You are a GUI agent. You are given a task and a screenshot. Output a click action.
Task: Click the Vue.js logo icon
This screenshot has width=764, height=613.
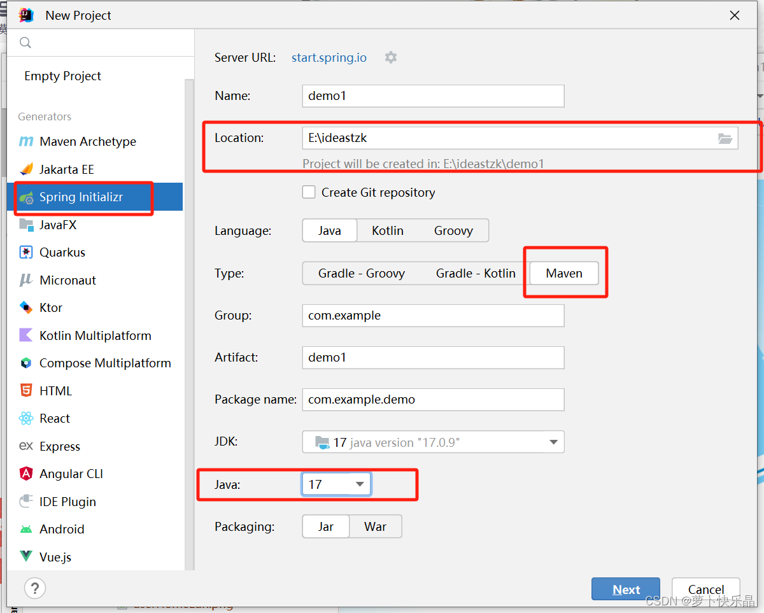(x=26, y=557)
